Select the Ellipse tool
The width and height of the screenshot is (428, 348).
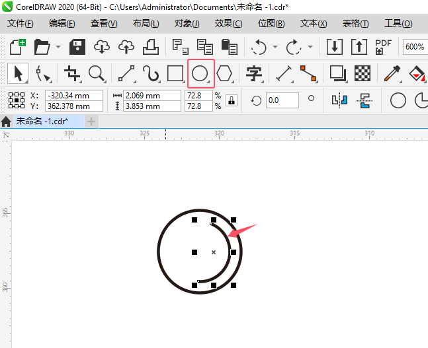point(200,73)
